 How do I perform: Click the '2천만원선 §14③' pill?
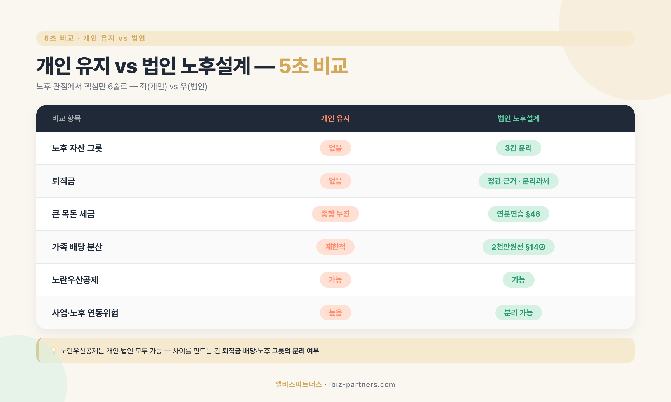pyautogui.click(x=518, y=247)
